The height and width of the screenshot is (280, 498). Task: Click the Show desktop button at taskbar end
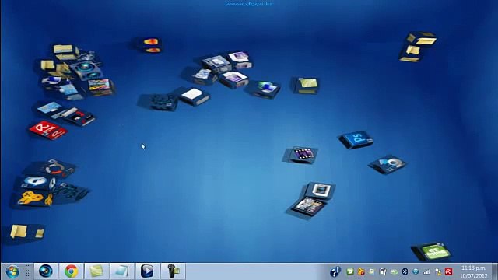pyautogui.click(x=495, y=271)
